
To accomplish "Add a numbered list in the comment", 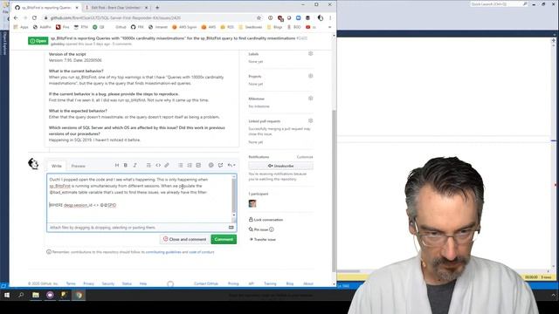I will coord(190,165).
